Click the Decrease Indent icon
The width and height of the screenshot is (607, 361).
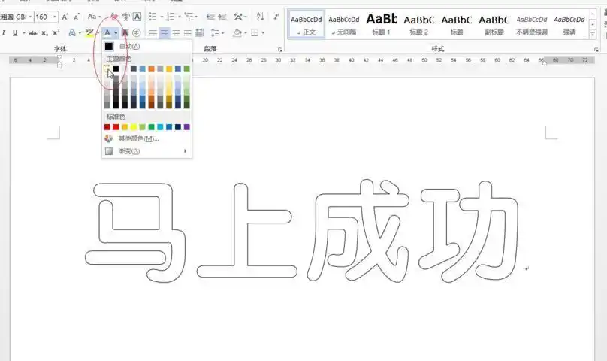click(x=210, y=17)
